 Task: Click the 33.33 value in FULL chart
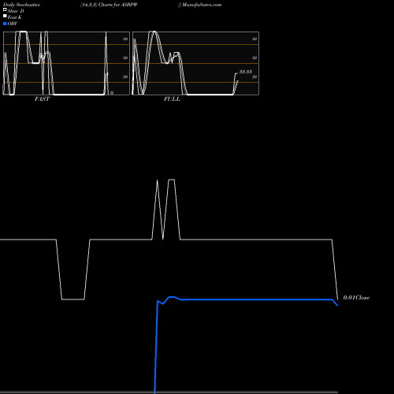[246, 72]
